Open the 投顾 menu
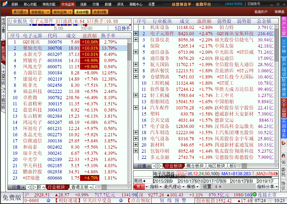The image size is (287, 204). click(x=15, y=4)
